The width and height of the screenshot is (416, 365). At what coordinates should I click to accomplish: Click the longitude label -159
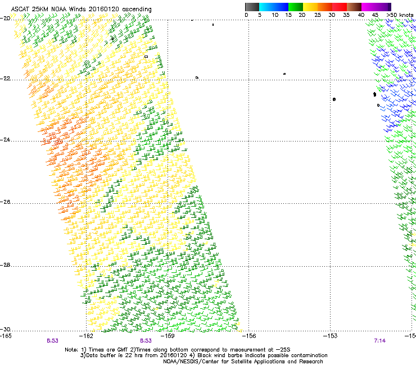168,336
